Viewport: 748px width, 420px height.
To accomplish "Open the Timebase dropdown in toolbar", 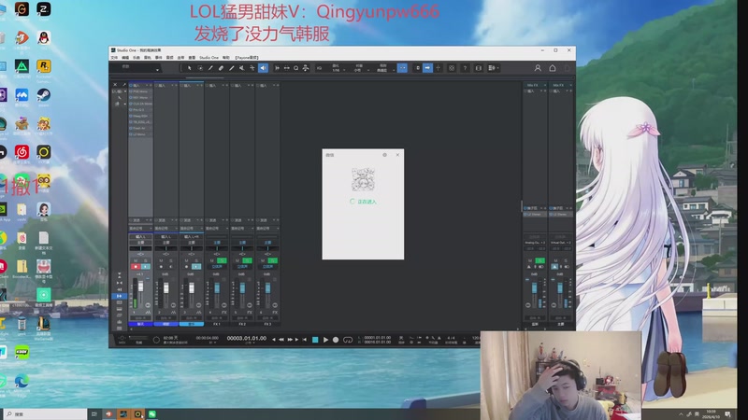I will [x=360, y=68].
